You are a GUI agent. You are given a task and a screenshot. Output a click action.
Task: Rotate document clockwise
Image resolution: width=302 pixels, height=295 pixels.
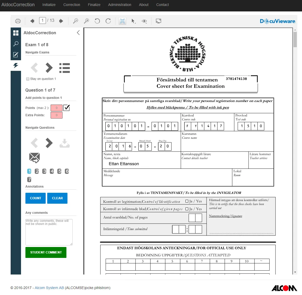pos(108,21)
